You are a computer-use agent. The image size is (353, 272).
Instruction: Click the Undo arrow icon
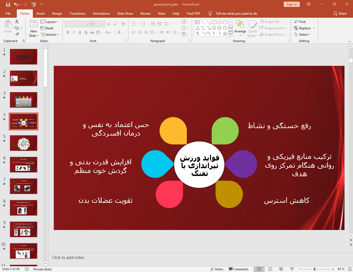click(x=16, y=4)
